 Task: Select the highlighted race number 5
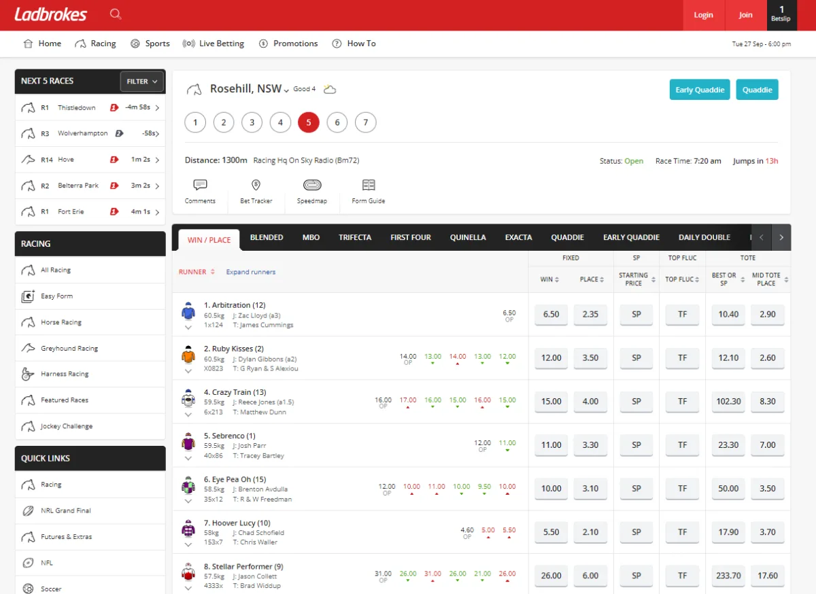(x=309, y=122)
